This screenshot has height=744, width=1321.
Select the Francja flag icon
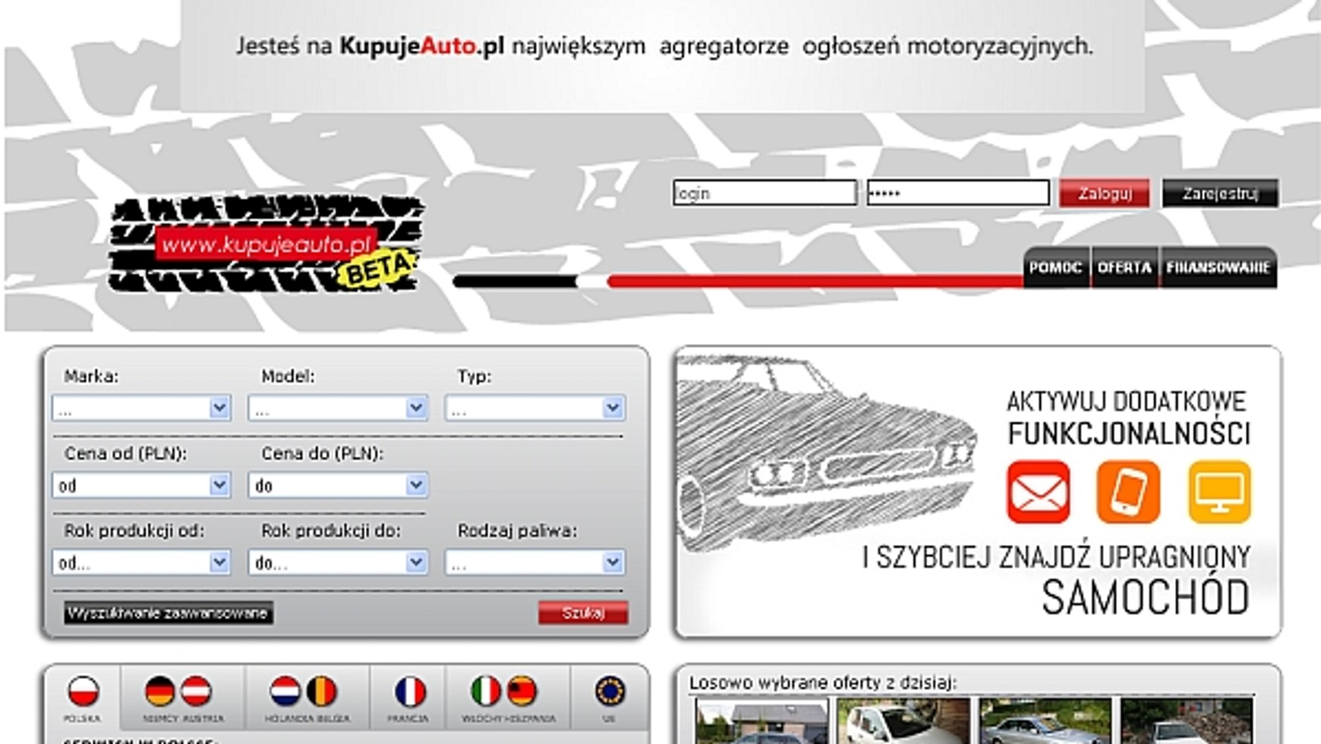[409, 692]
